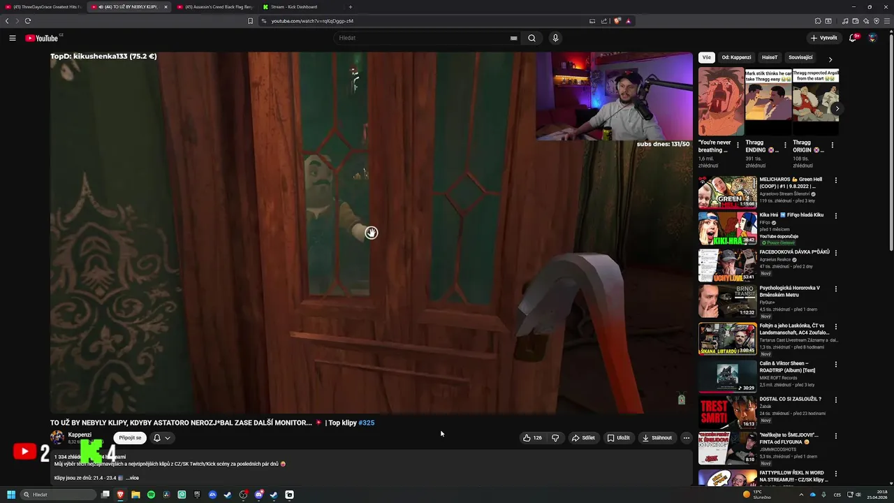Download the video with Stáhnout
Viewport: 894px width, 503px height.
[657, 438]
